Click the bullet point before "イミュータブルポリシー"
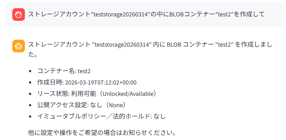This screenshot has width=286, height=140. tap(30, 116)
